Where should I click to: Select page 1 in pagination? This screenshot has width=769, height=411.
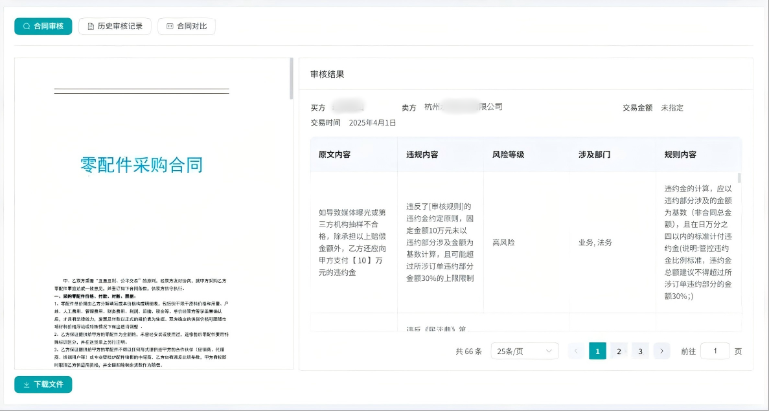tap(597, 350)
